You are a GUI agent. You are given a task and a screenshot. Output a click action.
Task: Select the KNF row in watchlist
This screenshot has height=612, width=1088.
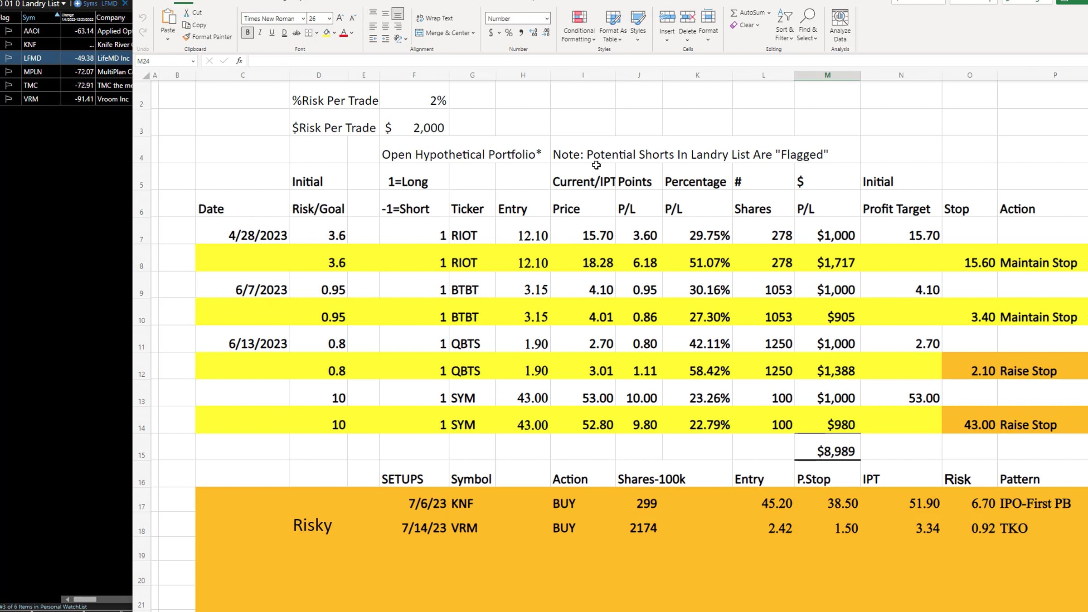pyautogui.click(x=66, y=44)
